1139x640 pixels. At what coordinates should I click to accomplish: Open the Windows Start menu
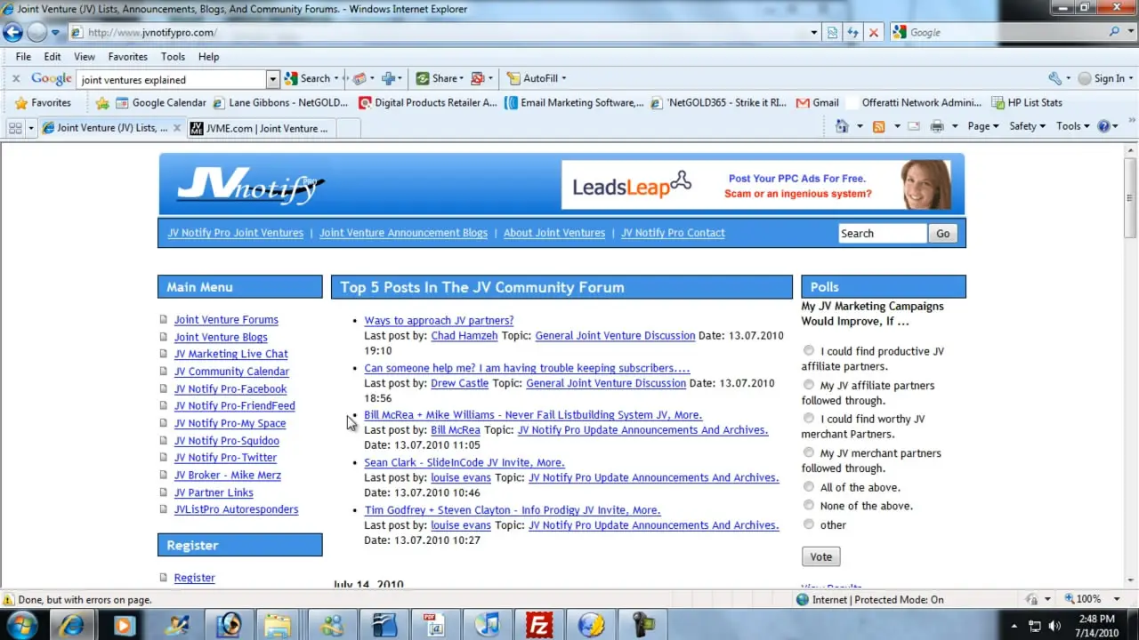[21, 624]
